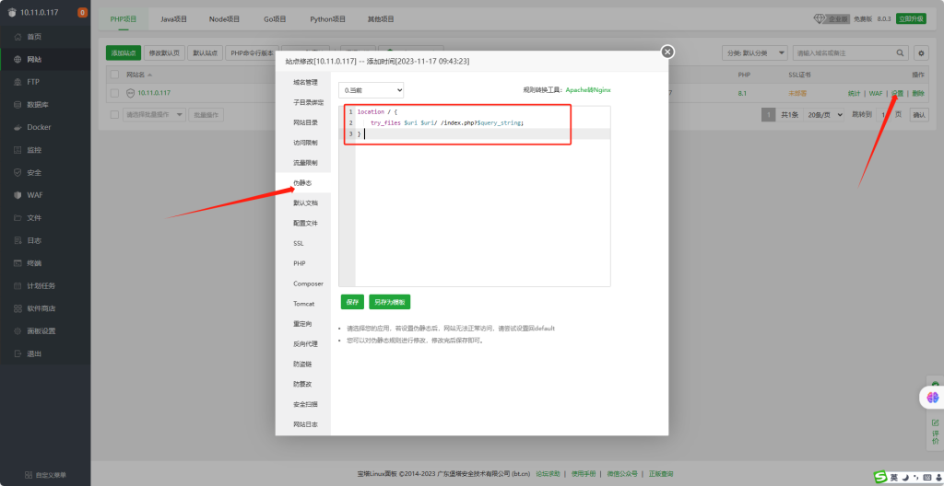Click the orange notification badge showing 0
944x486 pixels.
point(82,13)
